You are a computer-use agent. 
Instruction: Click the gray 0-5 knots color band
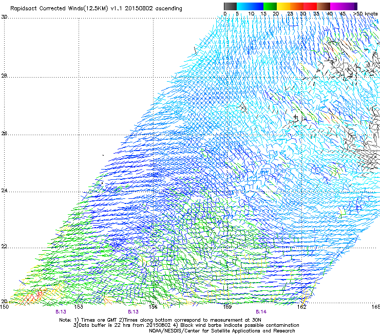[x=230, y=6]
